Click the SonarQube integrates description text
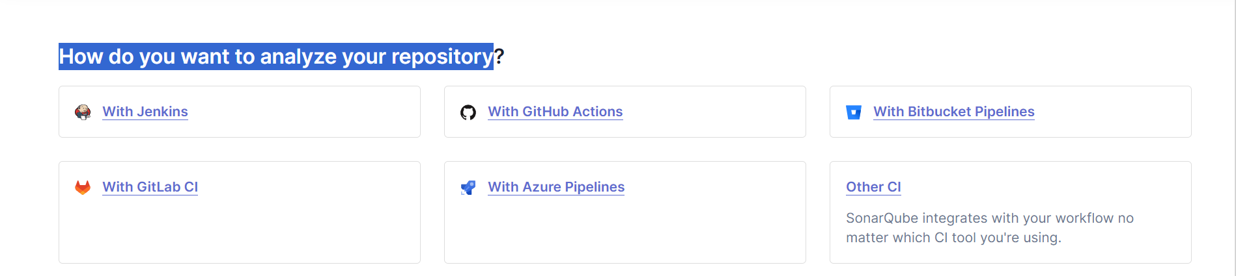 tap(990, 228)
